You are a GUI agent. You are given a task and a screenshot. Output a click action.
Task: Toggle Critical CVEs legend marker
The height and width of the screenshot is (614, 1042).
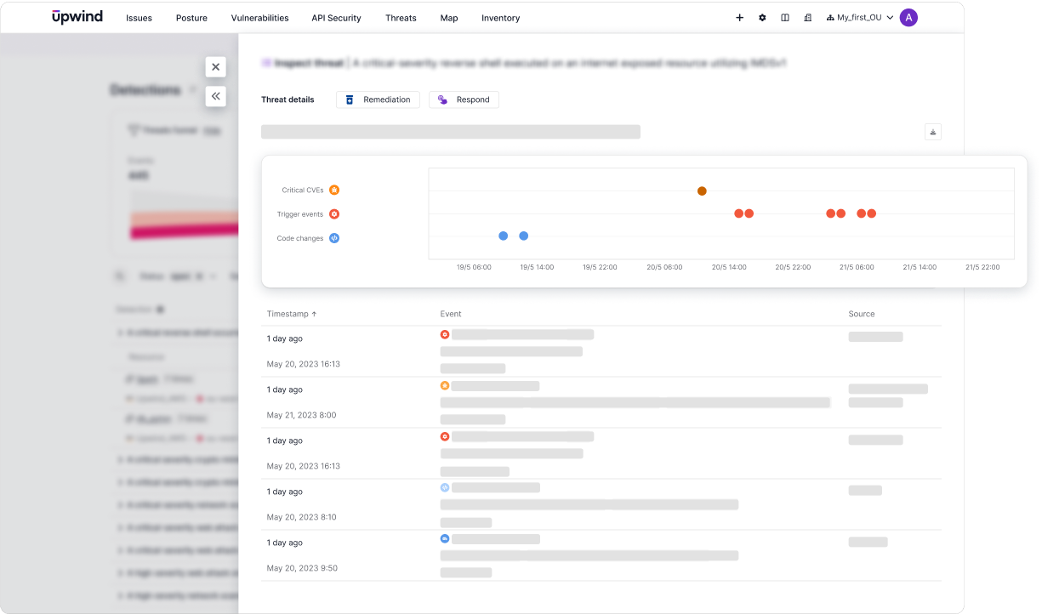coord(334,190)
